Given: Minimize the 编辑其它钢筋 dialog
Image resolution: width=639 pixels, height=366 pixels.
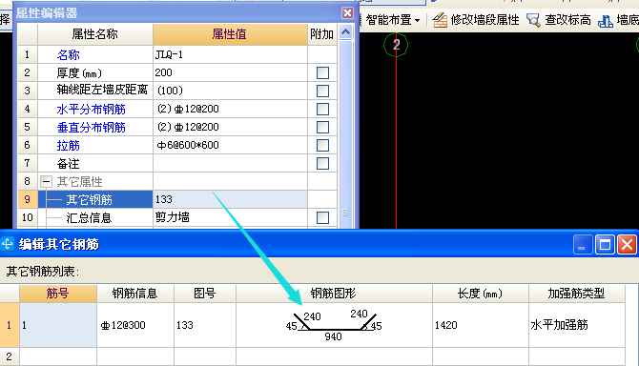Looking at the screenshot, I should 583,245.
